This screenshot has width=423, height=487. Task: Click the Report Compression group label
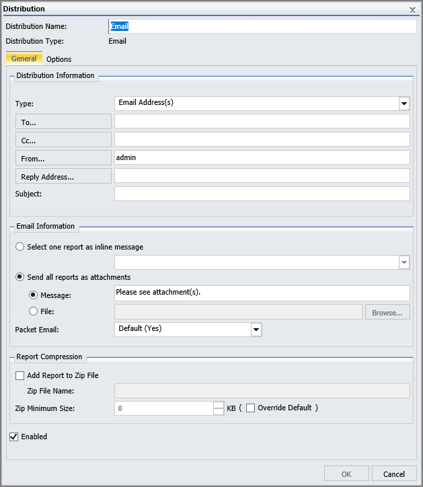(49, 357)
